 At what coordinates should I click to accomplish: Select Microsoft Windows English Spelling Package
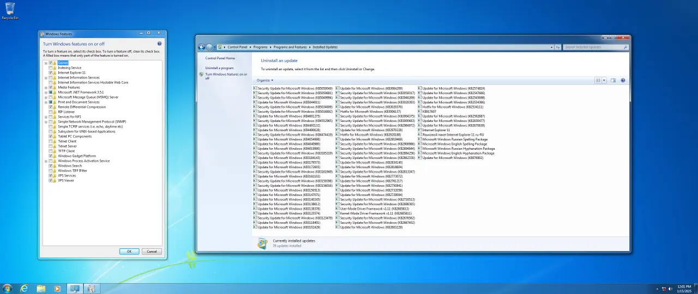pos(453,144)
